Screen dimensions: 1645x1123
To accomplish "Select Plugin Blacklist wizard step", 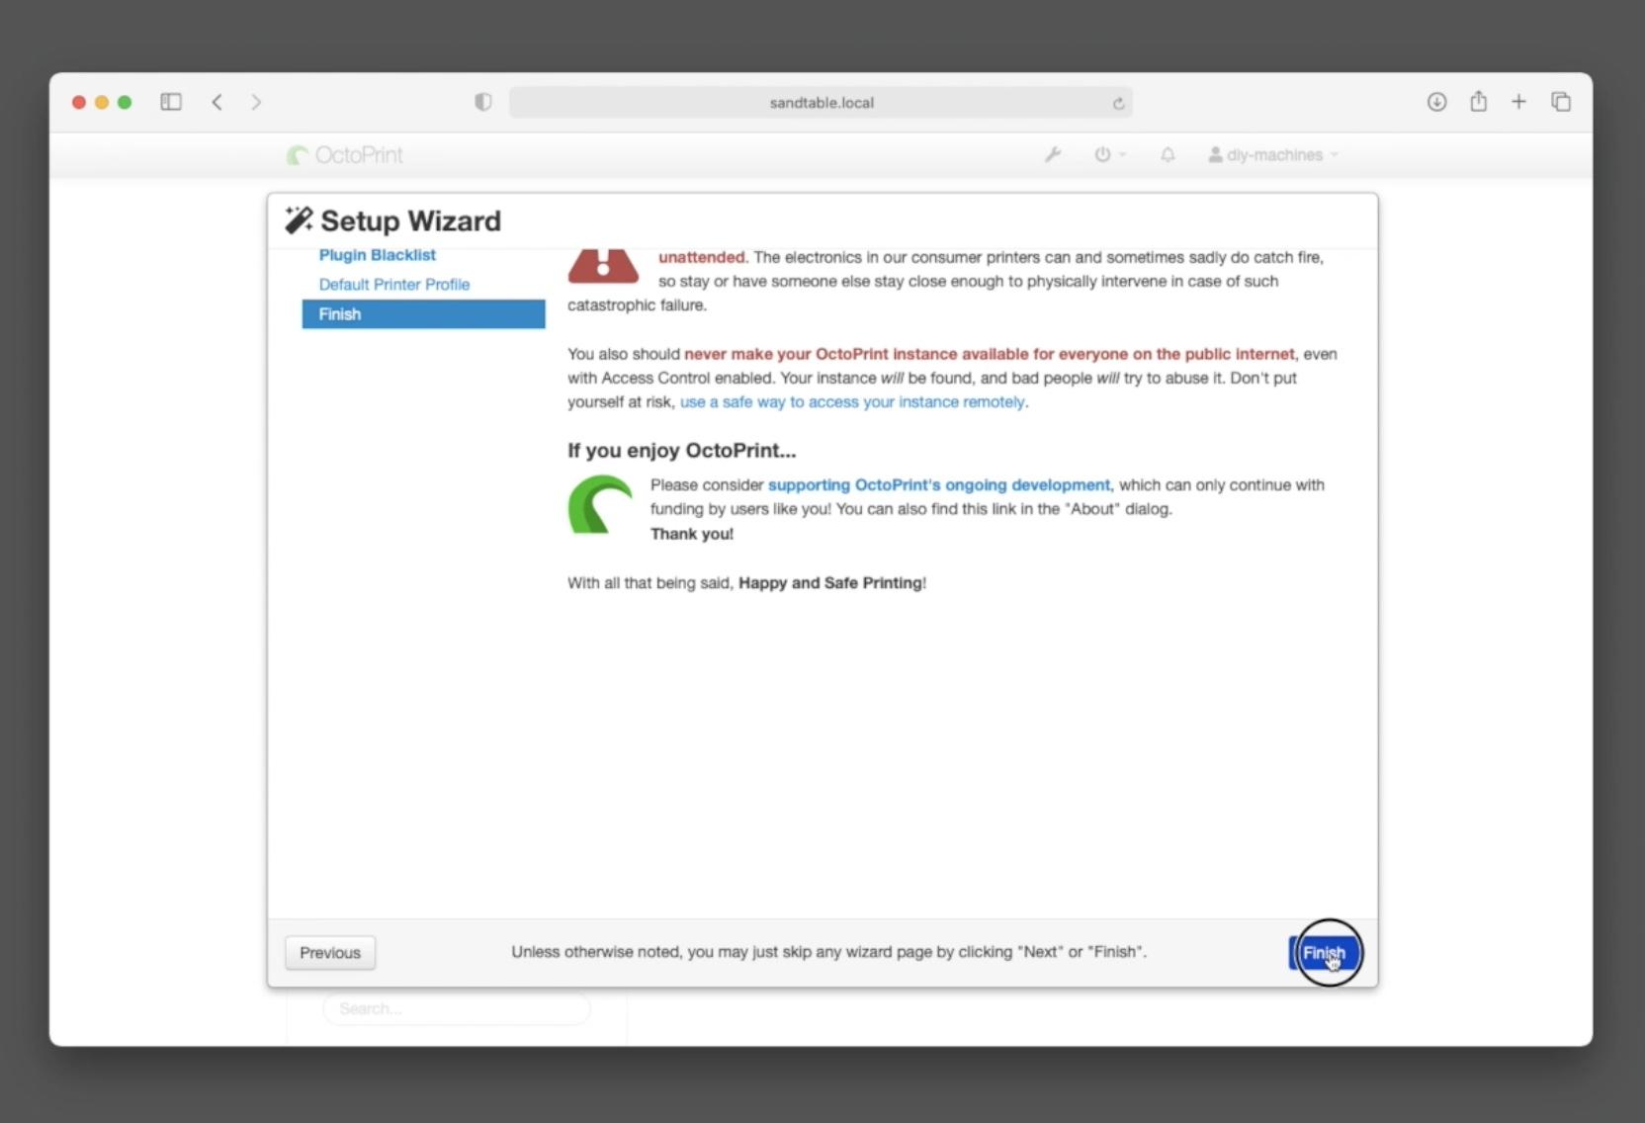I will (377, 255).
